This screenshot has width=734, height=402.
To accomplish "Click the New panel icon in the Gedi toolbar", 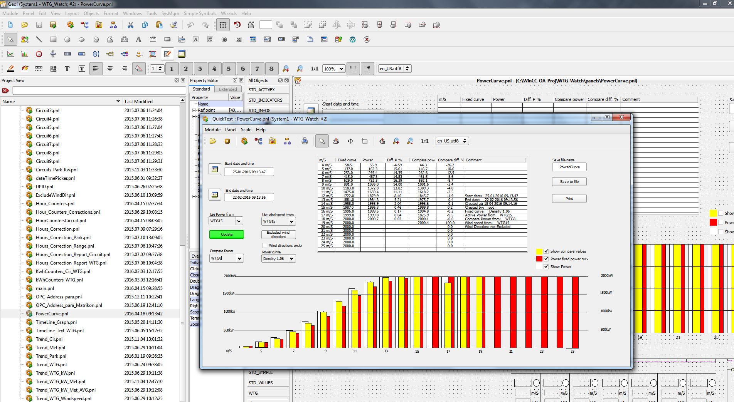I will pos(10,25).
